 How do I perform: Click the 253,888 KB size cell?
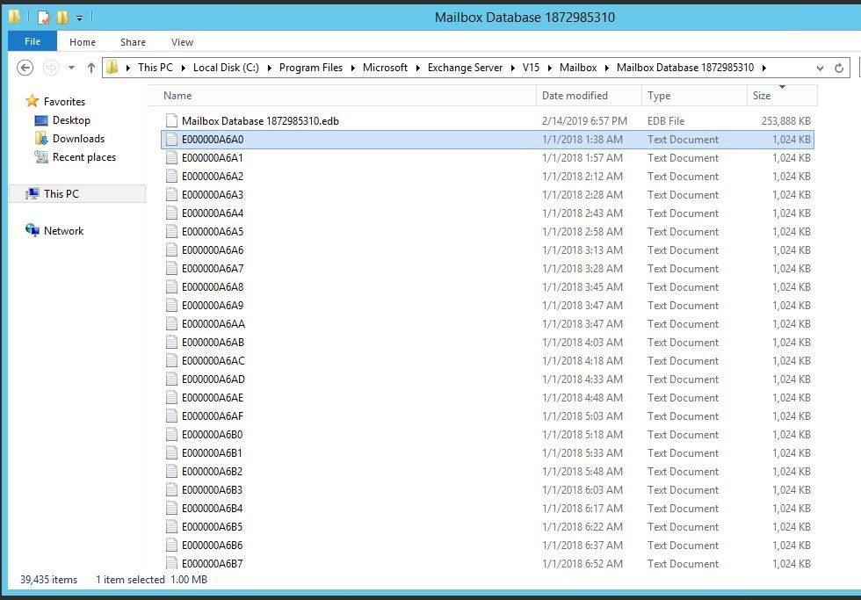click(x=785, y=120)
